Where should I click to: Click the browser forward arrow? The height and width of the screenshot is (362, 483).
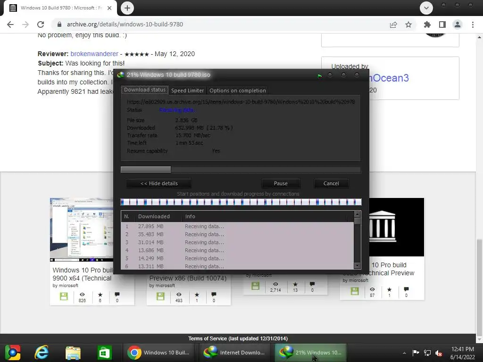[x=25, y=25]
